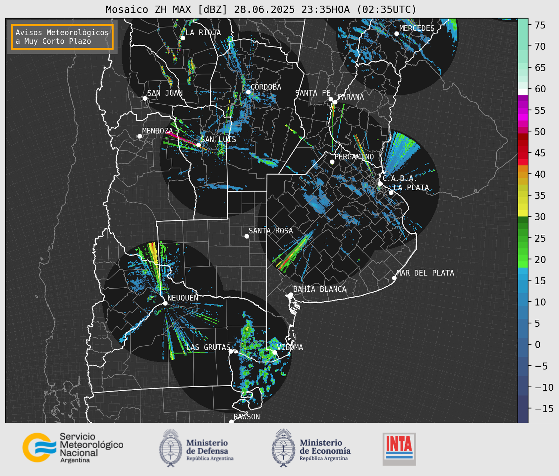559x476 pixels.
Task: Select the MENDOZA city marker
Action: pyautogui.click(x=140, y=136)
